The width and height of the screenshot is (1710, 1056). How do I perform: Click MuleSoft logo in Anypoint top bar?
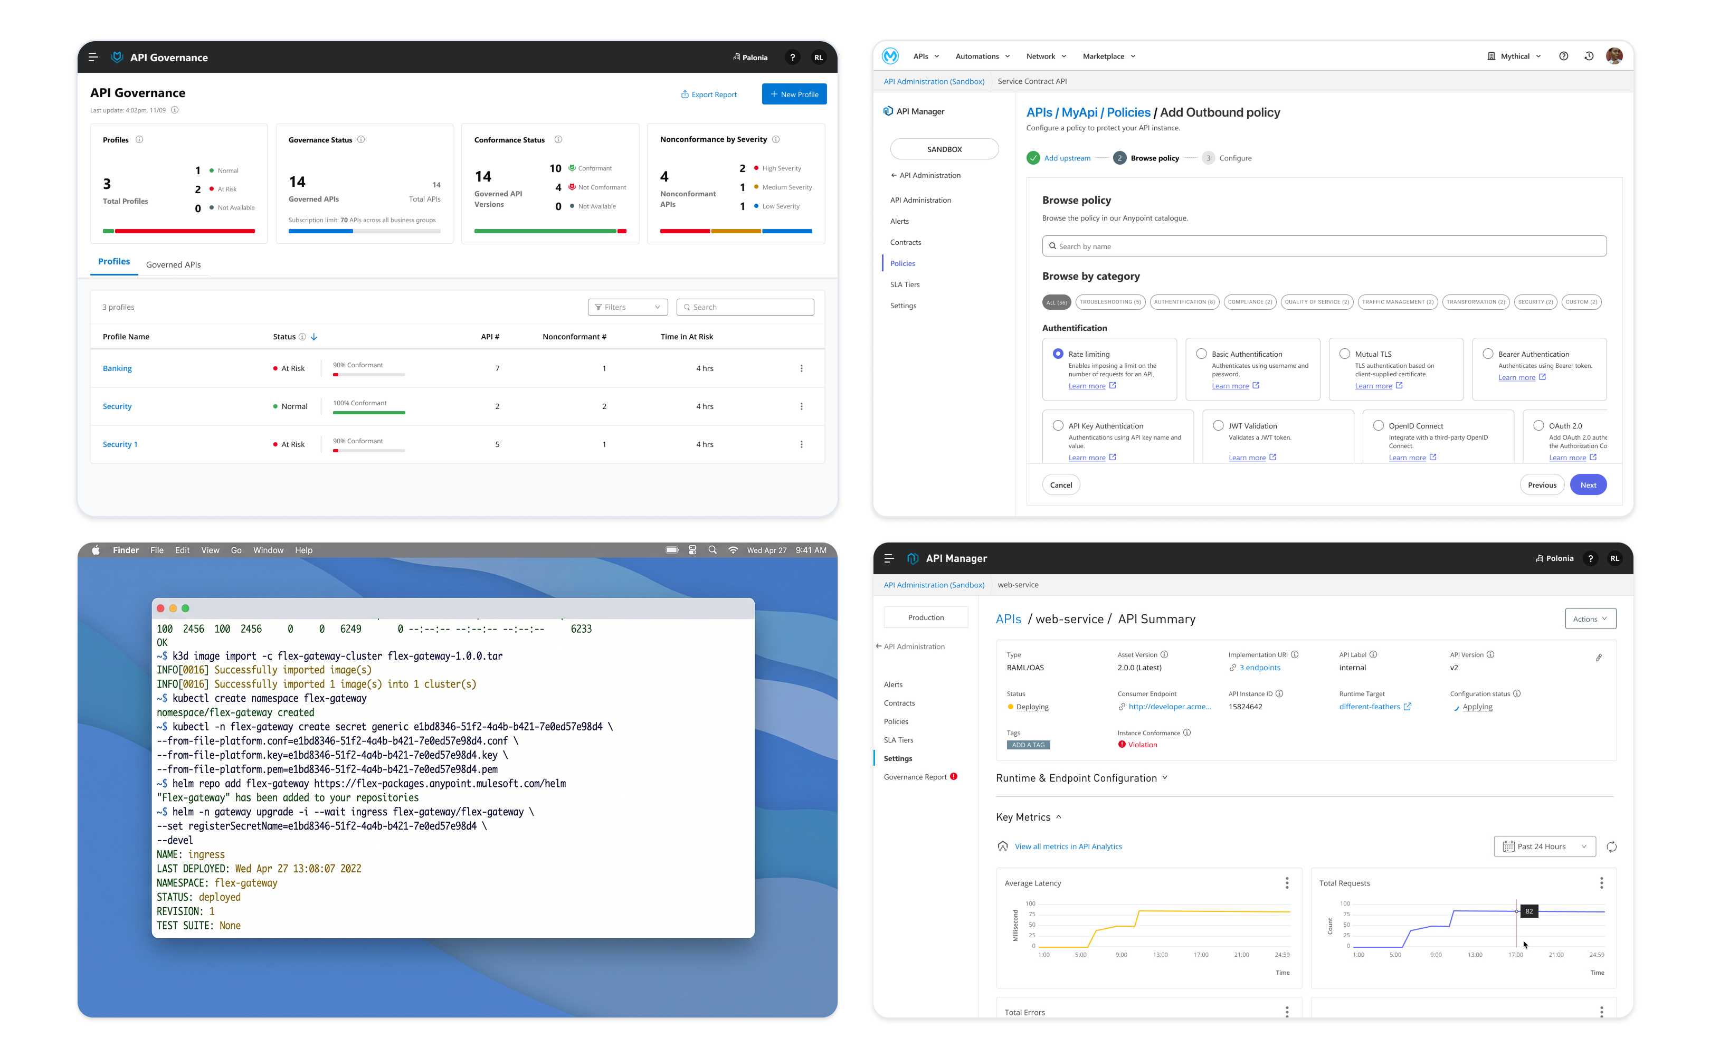(x=889, y=56)
